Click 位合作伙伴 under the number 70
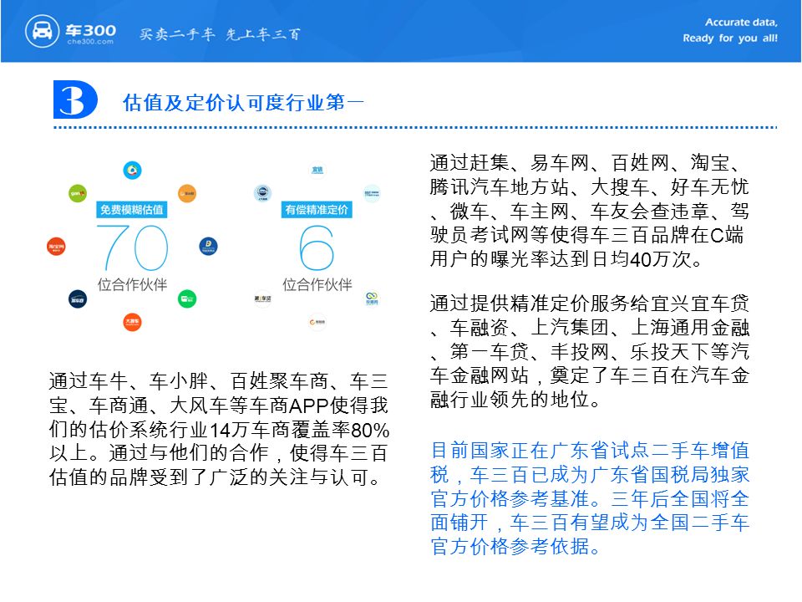 tap(133, 284)
